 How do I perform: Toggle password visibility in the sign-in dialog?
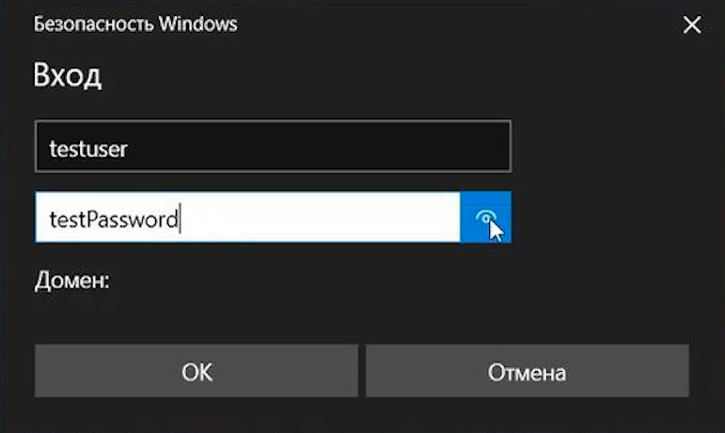point(485,218)
